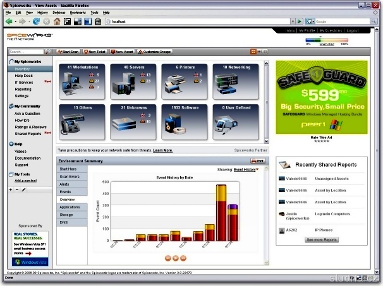Viewport: 383px width, 286px height.
Task: Click the chart previous playback button
Action: [168, 258]
